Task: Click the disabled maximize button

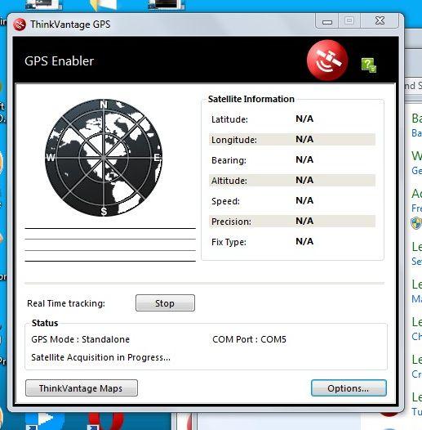Action: (x=349, y=20)
